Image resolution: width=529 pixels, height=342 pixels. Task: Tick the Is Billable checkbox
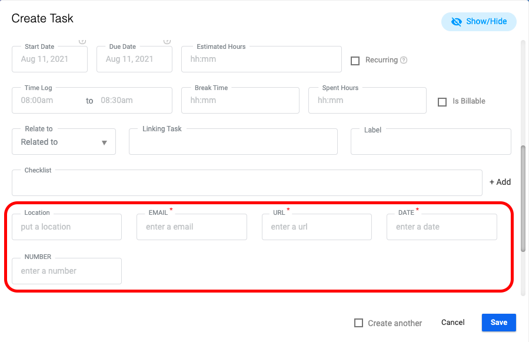click(x=442, y=102)
